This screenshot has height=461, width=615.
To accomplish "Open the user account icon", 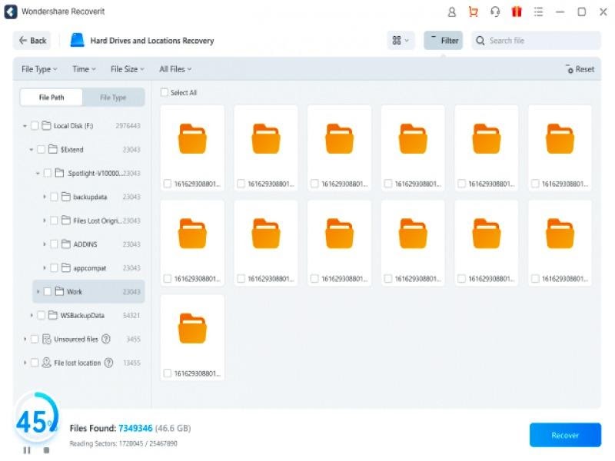I will click(451, 12).
